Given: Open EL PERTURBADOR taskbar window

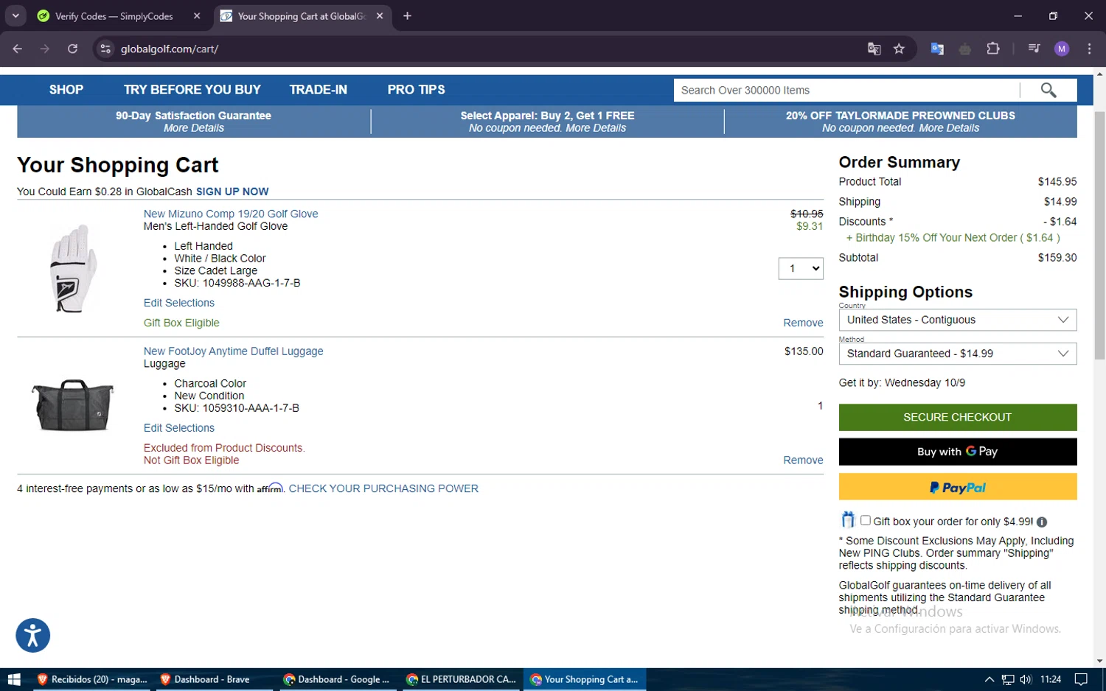Looking at the screenshot, I should [462, 679].
